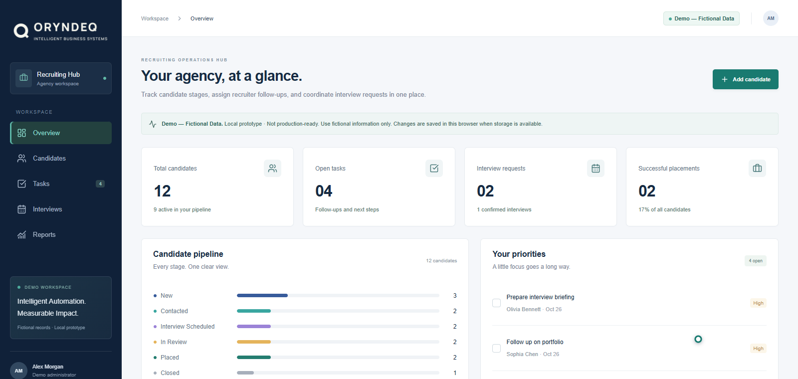Click the Oryndeq logo icon
Viewport: 798px width, 379px height.
[21, 31]
